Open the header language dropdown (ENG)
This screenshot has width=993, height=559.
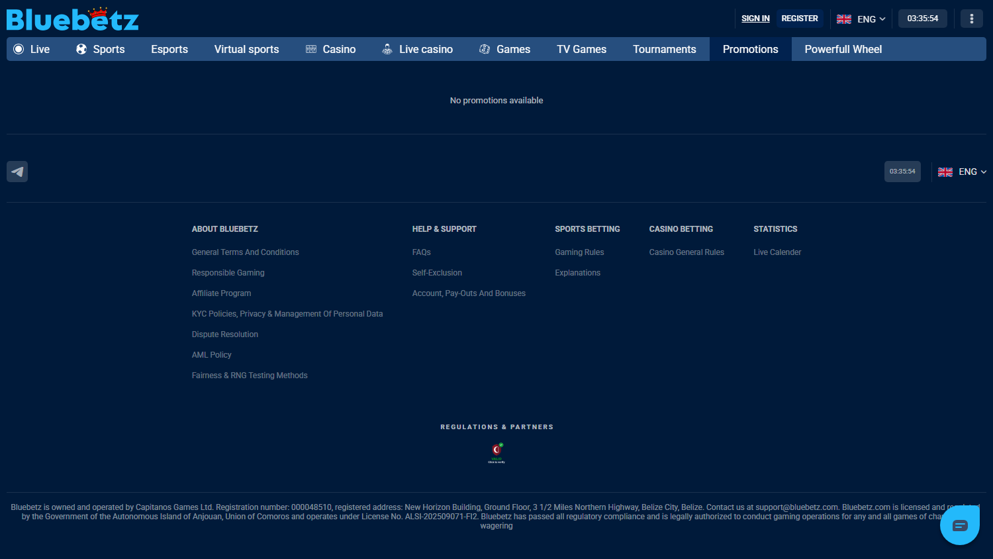pyautogui.click(x=861, y=19)
